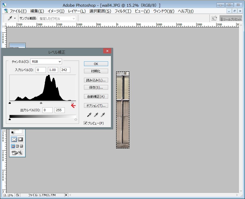
Task: Select the gray point eyedropper
Action: (x=96, y=115)
